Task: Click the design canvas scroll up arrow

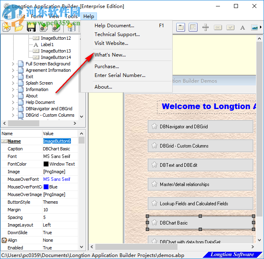Action: click(x=260, y=38)
